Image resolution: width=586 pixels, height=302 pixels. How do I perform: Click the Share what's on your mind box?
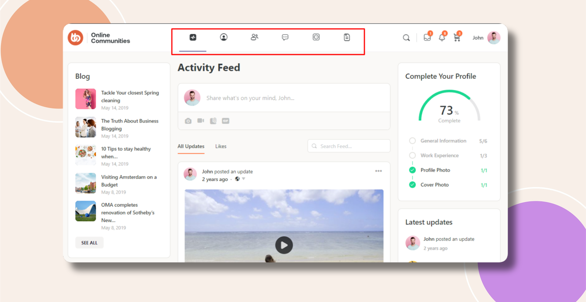tap(250, 98)
